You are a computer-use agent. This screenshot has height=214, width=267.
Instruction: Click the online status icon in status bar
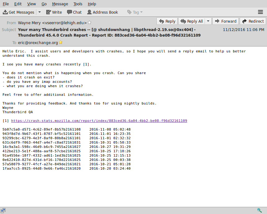(3, 211)
